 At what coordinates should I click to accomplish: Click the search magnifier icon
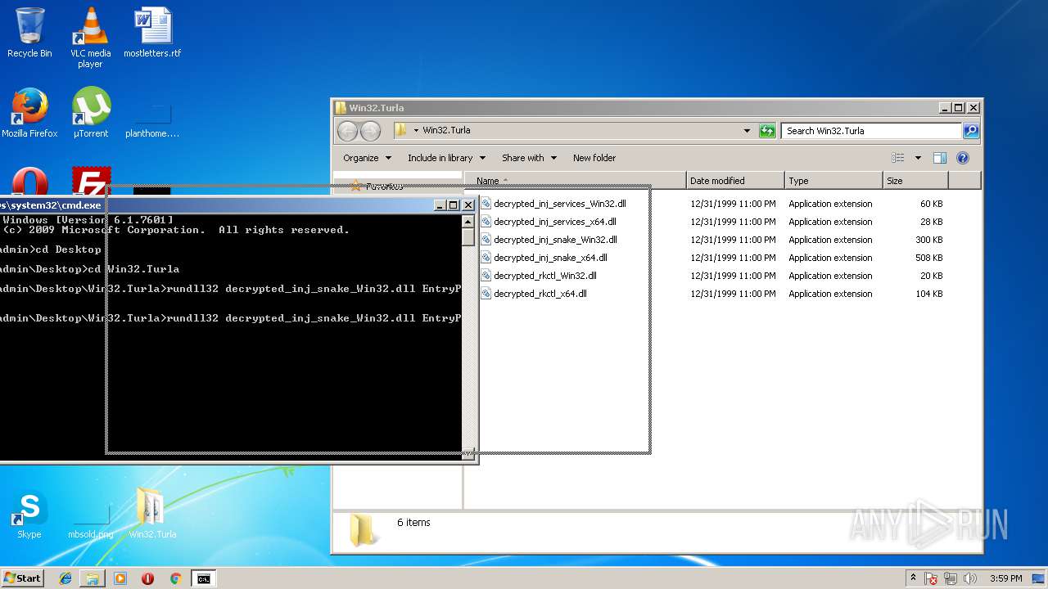(970, 131)
